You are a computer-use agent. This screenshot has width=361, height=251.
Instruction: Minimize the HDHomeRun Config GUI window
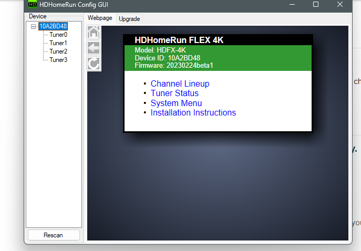pyautogui.click(x=292, y=5)
